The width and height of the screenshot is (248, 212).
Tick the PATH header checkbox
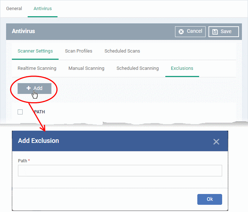20,112
